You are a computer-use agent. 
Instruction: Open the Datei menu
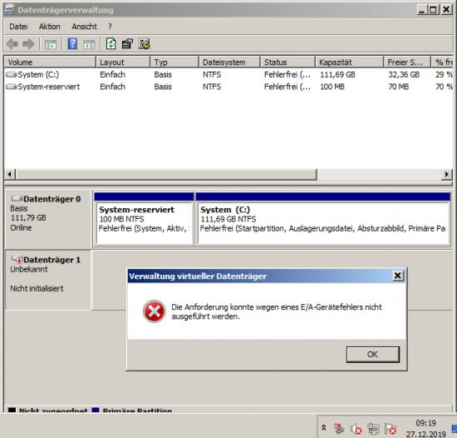[x=18, y=27]
